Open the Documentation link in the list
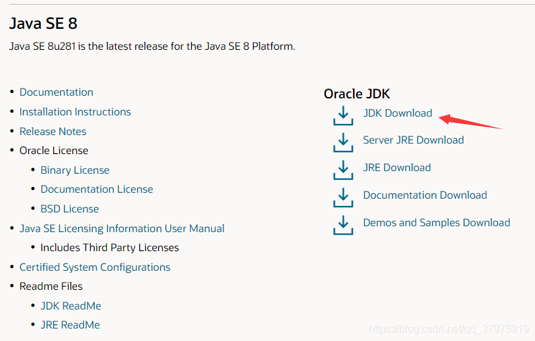Image resolution: width=535 pixels, height=341 pixels. point(57,92)
